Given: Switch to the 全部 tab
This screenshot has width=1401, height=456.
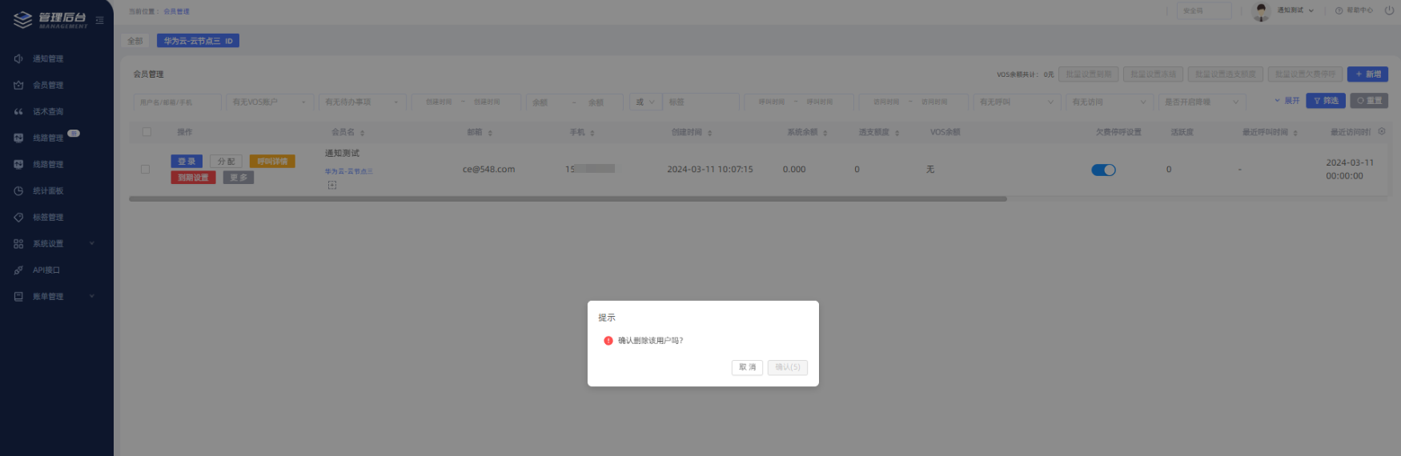Looking at the screenshot, I should [135, 41].
